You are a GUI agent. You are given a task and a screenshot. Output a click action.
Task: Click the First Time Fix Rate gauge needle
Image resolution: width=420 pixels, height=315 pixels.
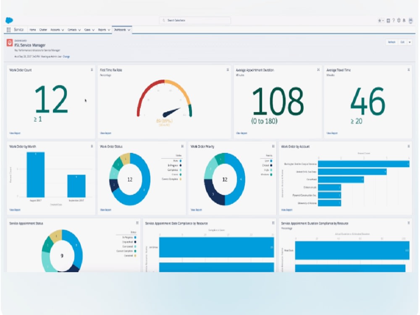click(171, 112)
